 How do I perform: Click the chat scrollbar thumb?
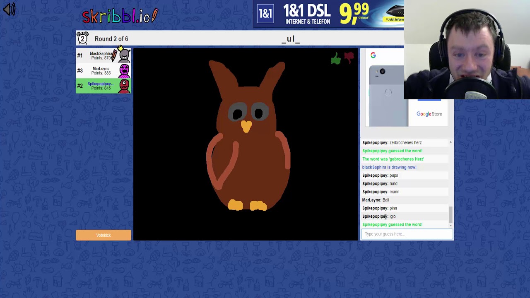click(450, 214)
